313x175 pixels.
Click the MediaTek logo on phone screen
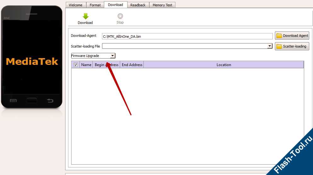pos(32,61)
